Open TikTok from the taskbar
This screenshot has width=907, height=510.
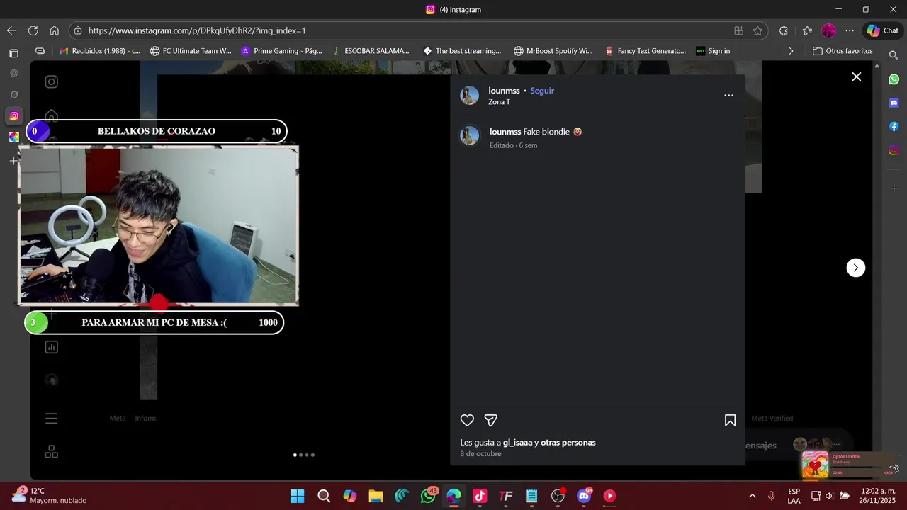(480, 496)
